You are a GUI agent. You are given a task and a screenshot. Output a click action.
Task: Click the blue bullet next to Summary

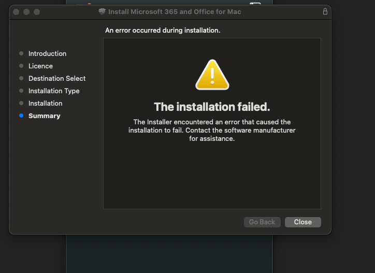click(x=21, y=116)
